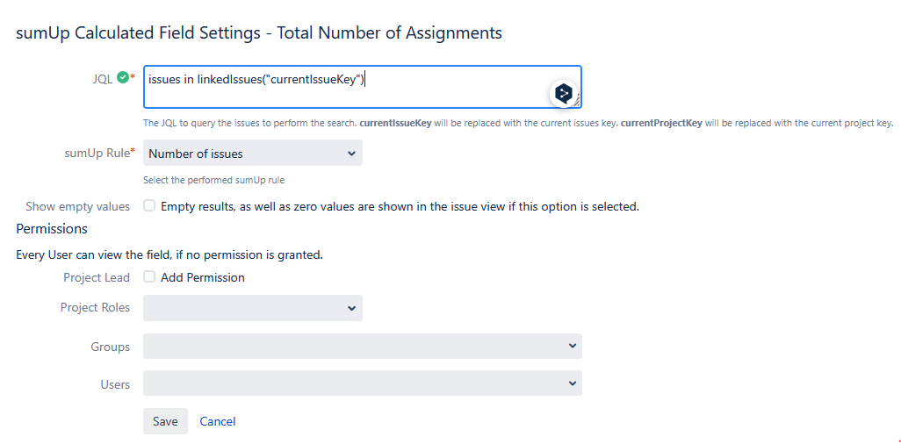Open the sumUp Rule dropdown
Viewport: 901px width, 444px height.
(x=253, y=154)
